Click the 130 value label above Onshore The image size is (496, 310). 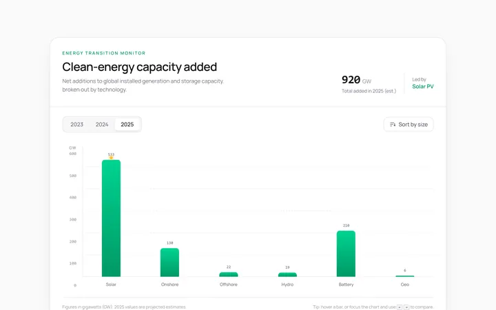click(x=170, y=243)
